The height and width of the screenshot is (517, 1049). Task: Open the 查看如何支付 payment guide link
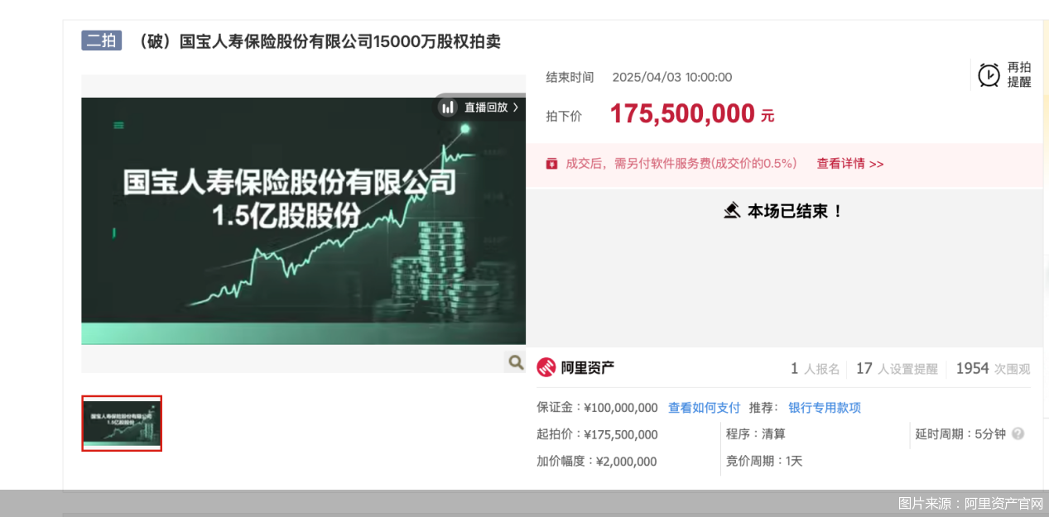click(703, 408)
